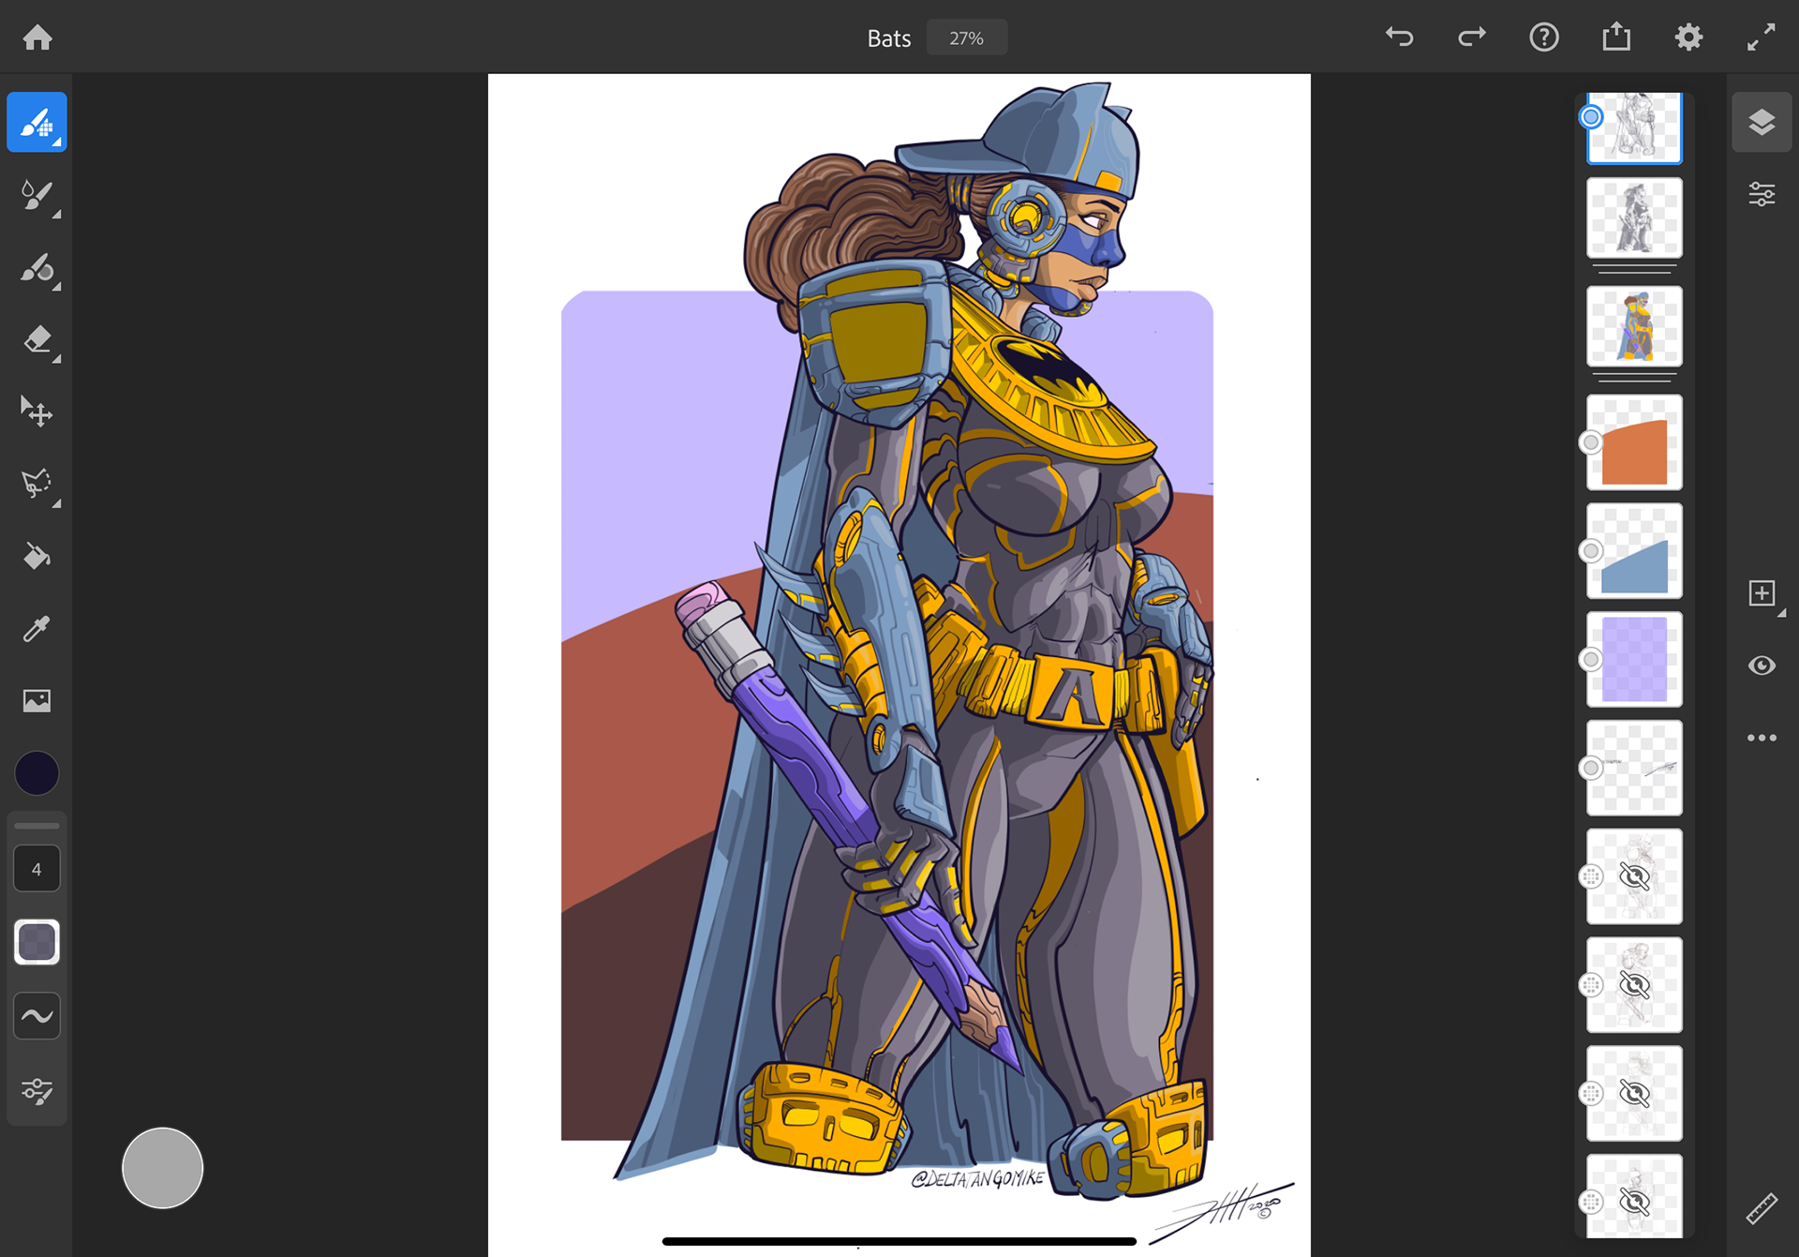The width and height of the screenshot is (1799, 1257).
Task: Open the 27% zoom level menu
Action: pyautogui.click(x=966, y=38)
